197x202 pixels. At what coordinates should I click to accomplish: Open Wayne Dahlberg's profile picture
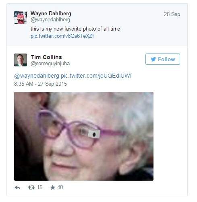(21, 17)
